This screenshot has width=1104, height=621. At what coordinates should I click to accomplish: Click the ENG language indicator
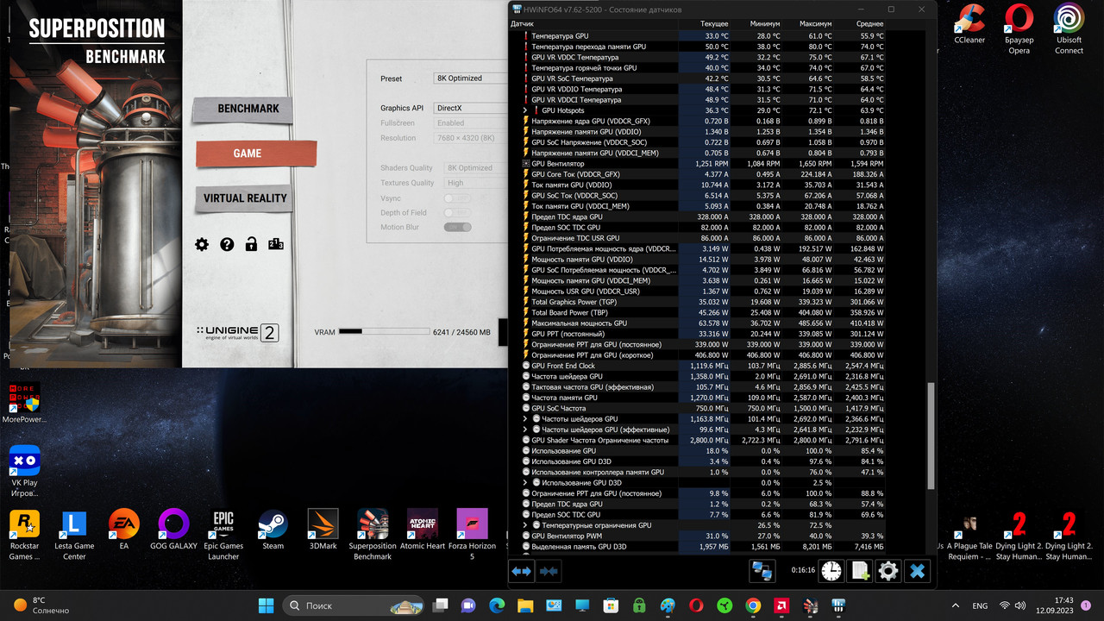pyautogui.click(x=980, y=605)
